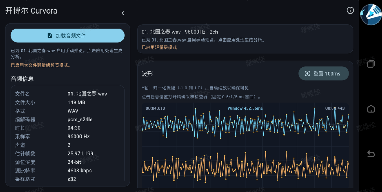Click the 149 MB file size value
382x192 pixels.
76,102
